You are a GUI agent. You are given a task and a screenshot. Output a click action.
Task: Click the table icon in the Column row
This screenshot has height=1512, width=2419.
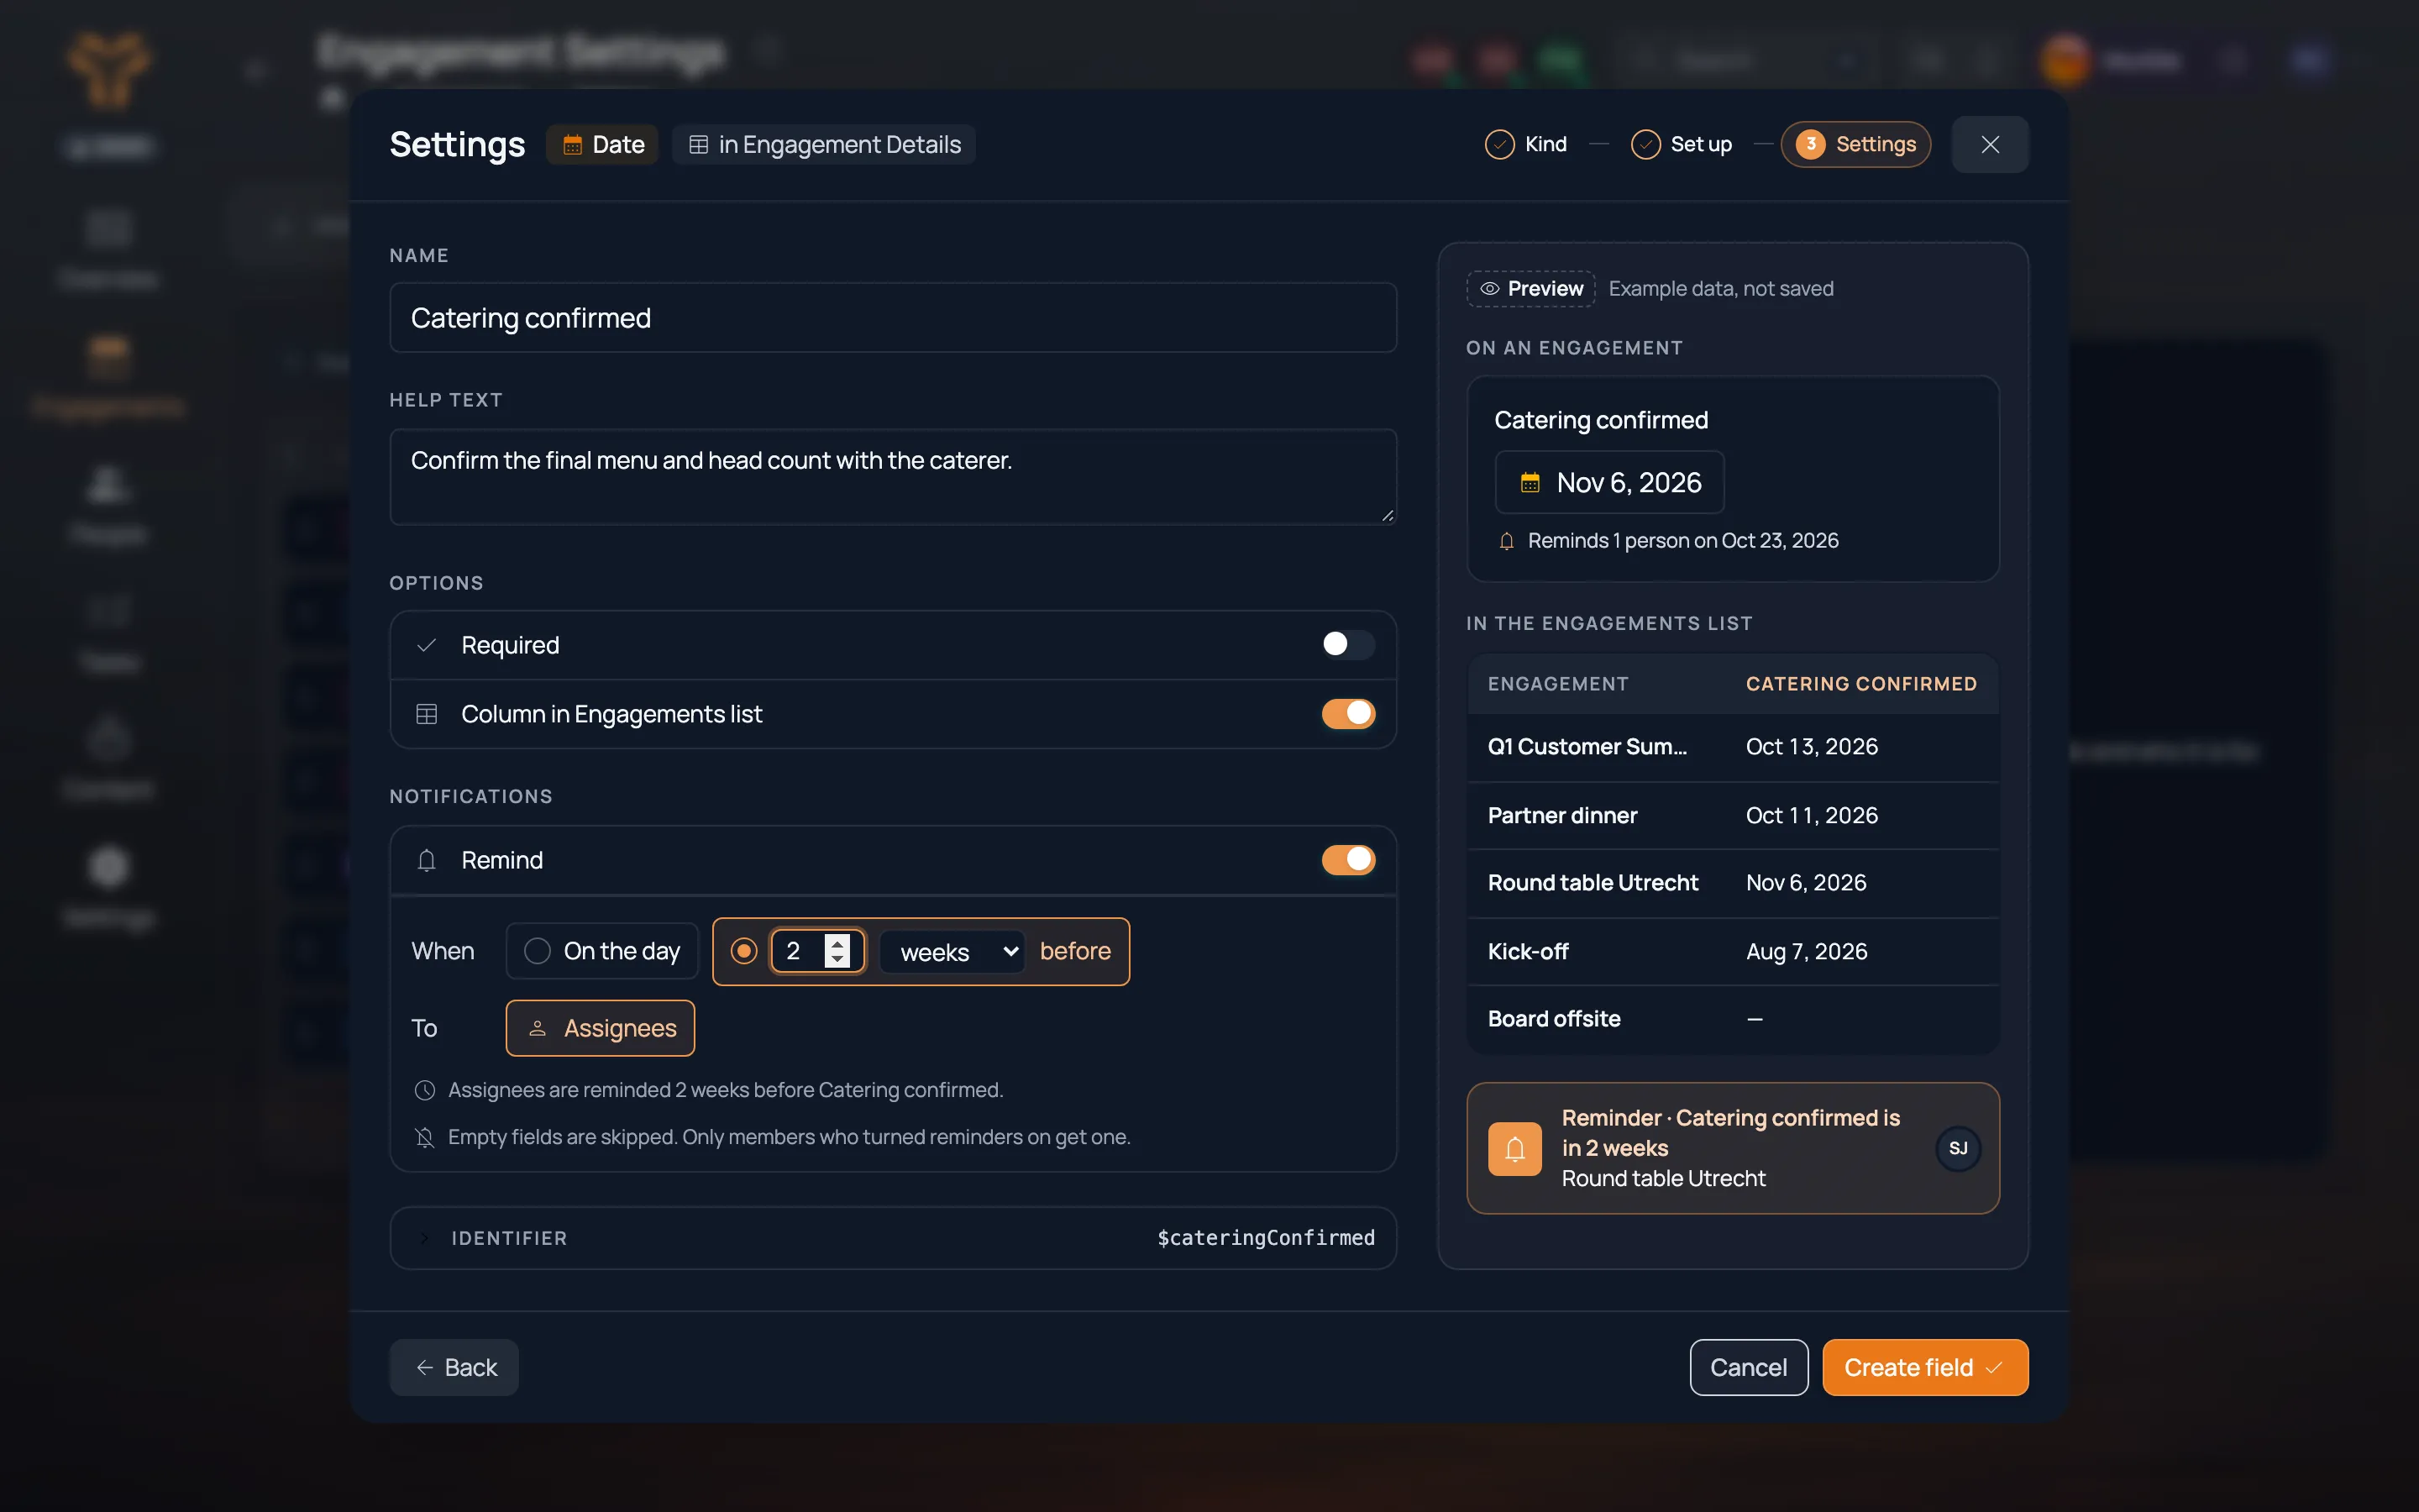point(427,714)
